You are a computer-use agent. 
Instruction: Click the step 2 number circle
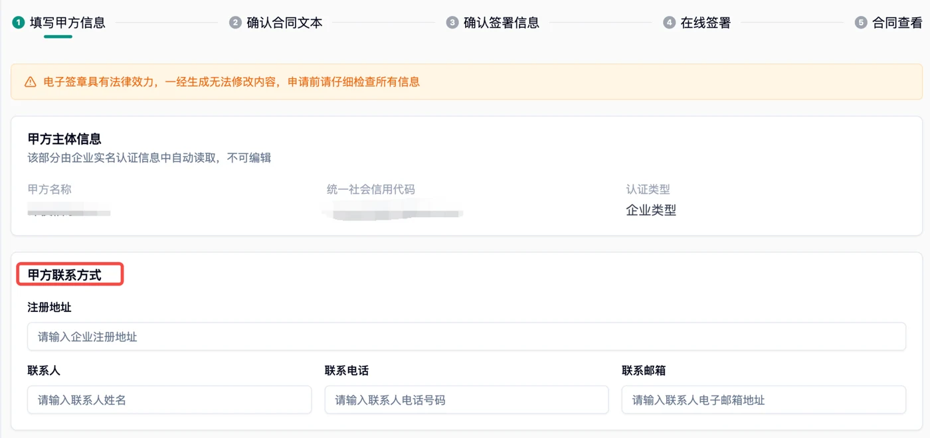[235, 23]
